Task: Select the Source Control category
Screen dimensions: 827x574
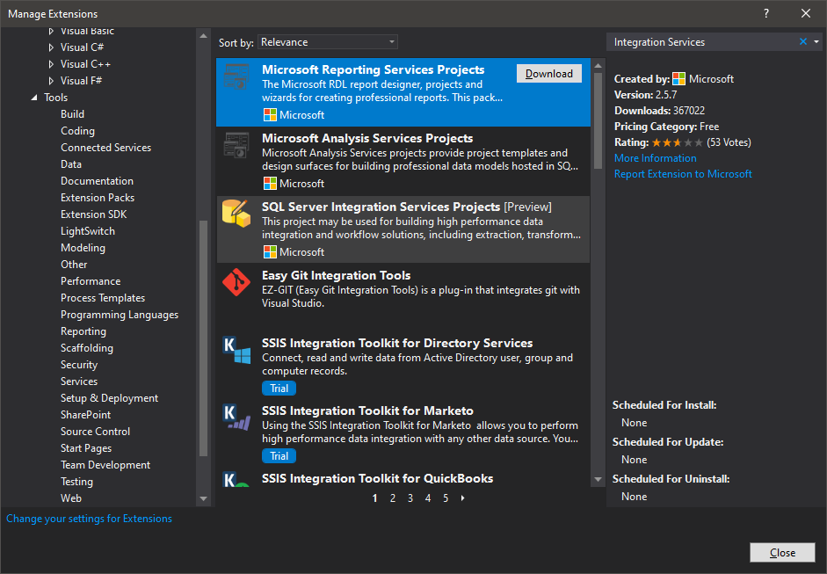Action: 95,432
